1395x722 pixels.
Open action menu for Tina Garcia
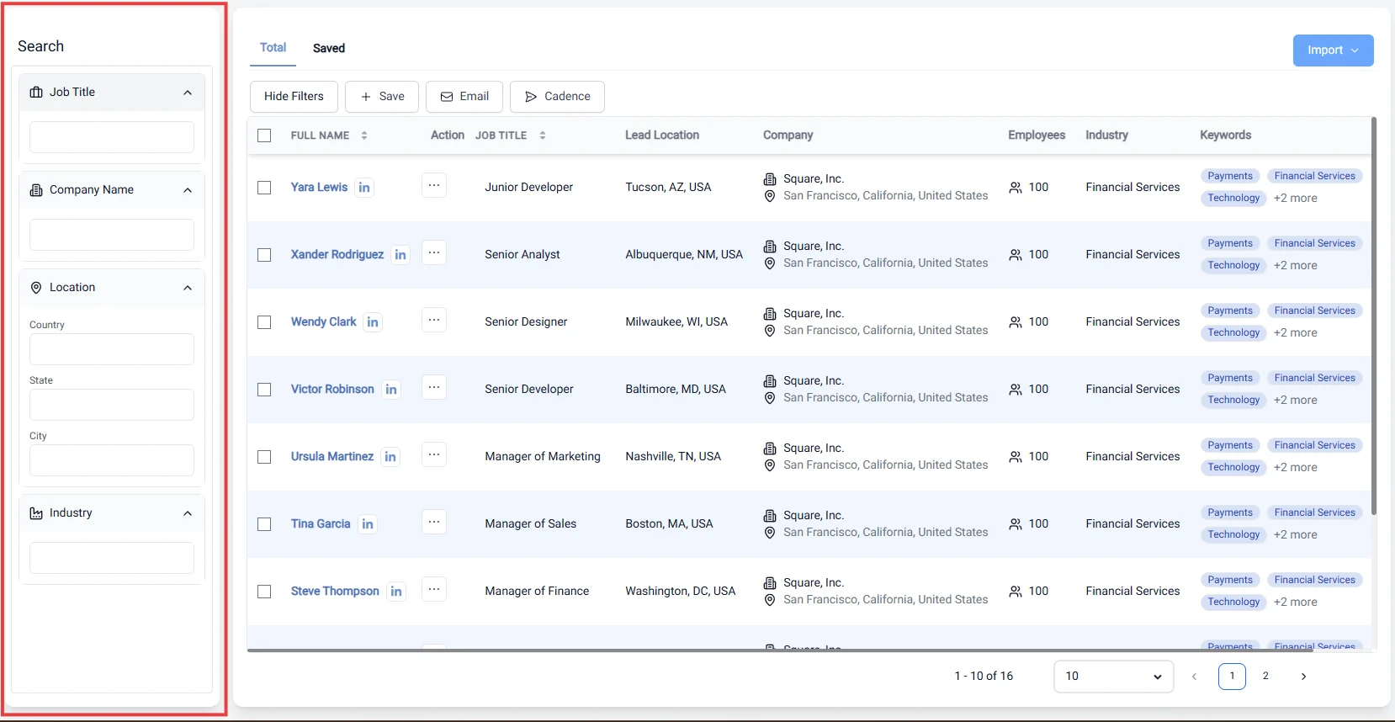coord(434,522)
